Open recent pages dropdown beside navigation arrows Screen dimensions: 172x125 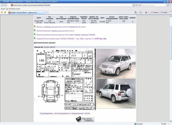(8, 5)
